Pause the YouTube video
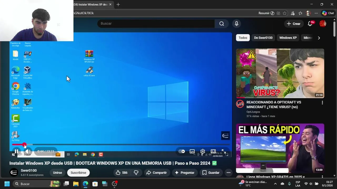Image resolution: width=337 pixels, height=189 pixels. pos(16,151)
